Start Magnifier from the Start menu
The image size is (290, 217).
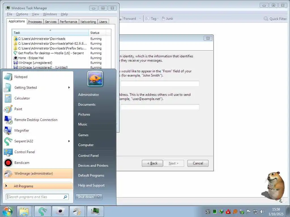click(x=38, y=131)
